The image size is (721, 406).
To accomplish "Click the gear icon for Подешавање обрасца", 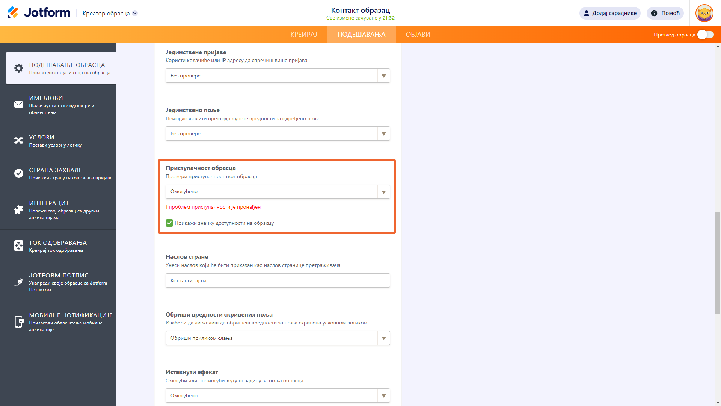I will click(x=19, y=68).
